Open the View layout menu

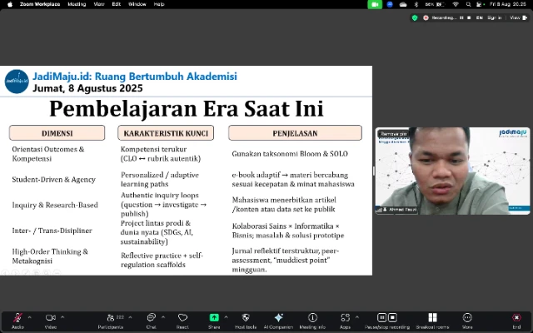point(518,17)
